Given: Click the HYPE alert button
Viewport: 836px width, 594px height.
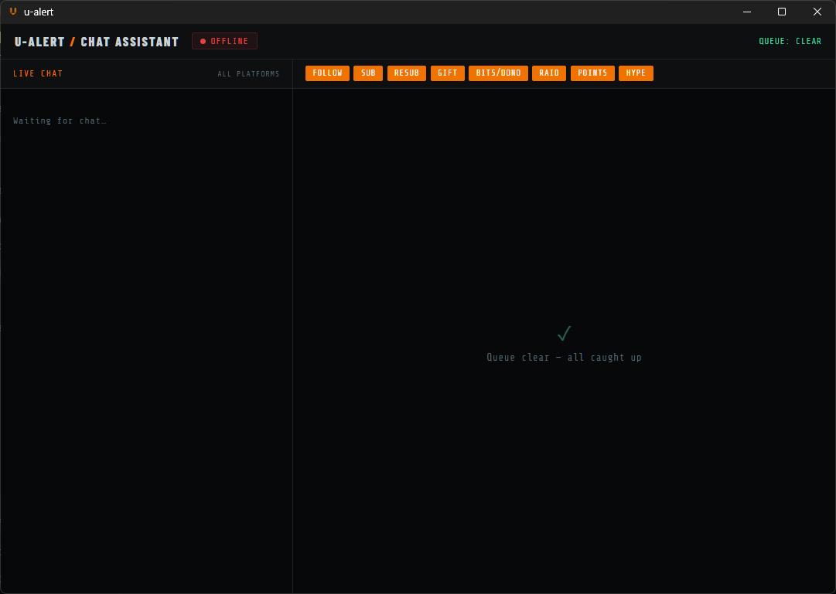Looking at the screenshot, I should coord(636,73).
